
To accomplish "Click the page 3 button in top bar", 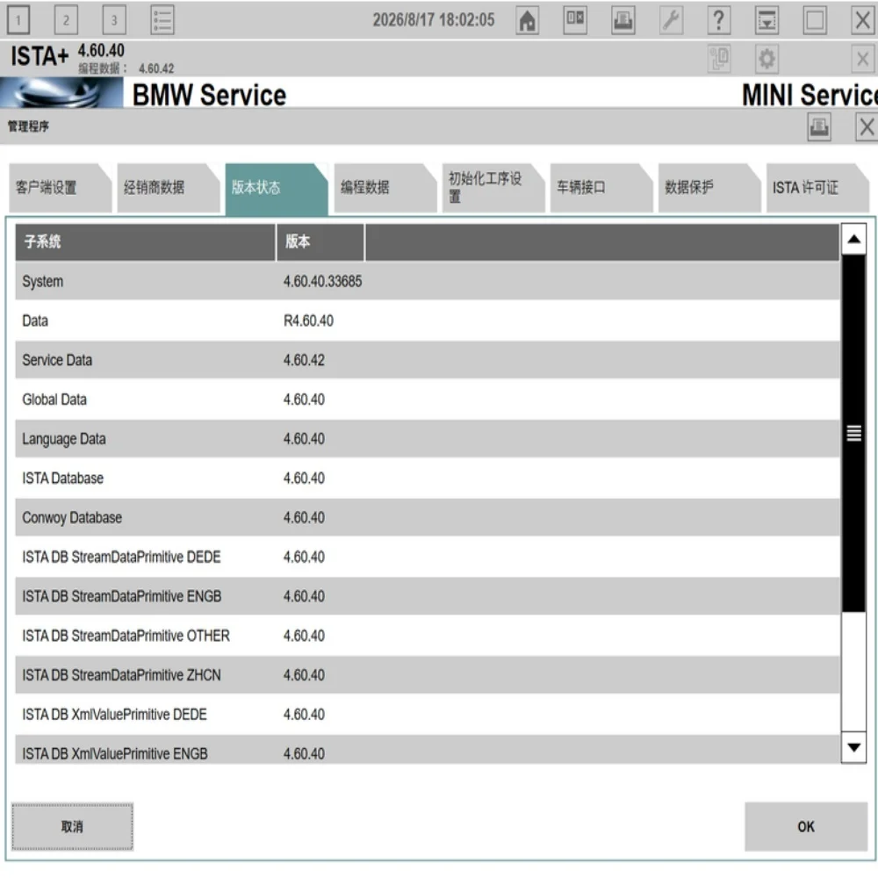I will [x=114, y=20].
